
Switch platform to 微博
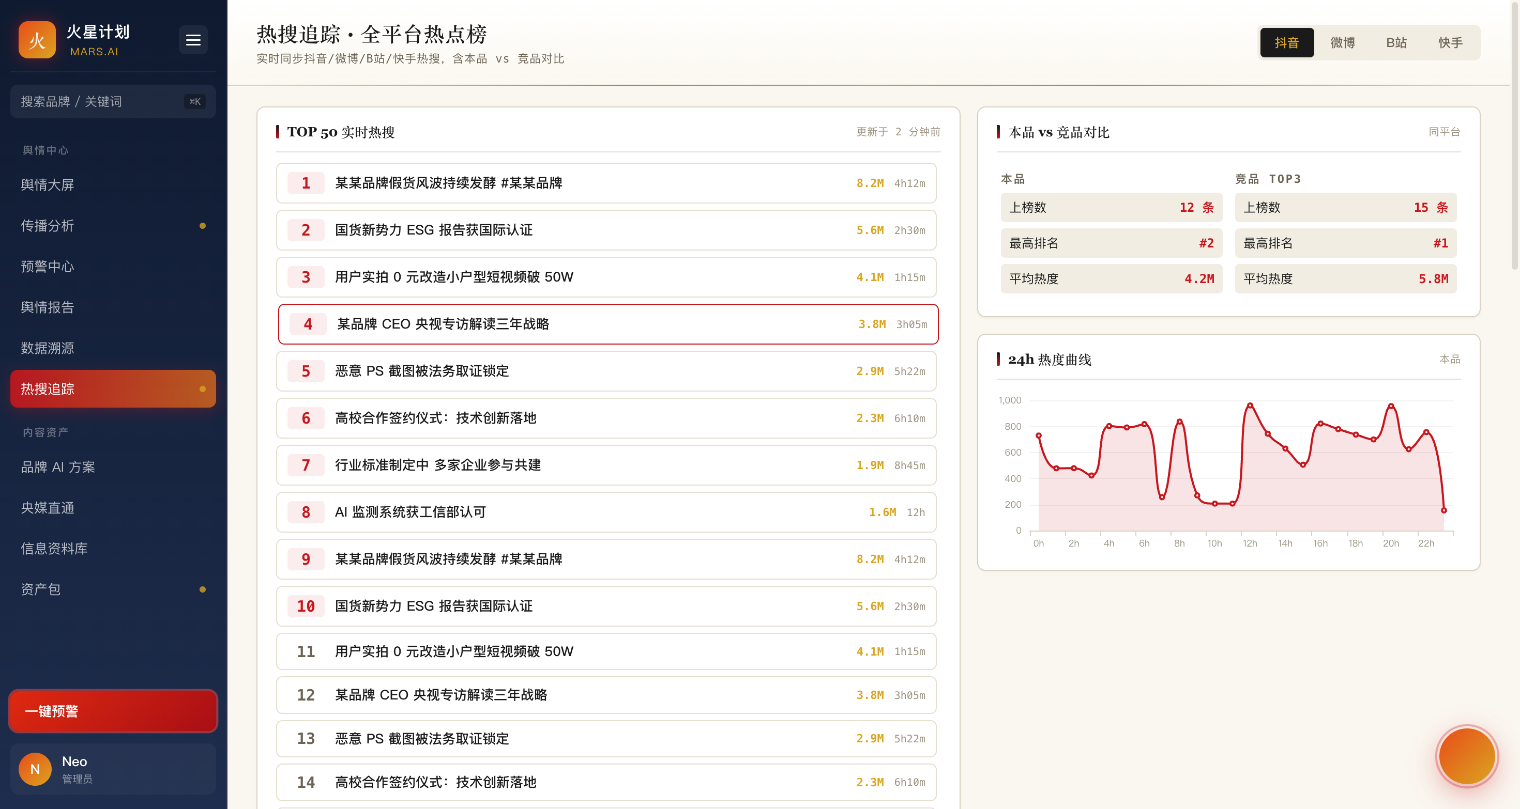pos(1342,42)
